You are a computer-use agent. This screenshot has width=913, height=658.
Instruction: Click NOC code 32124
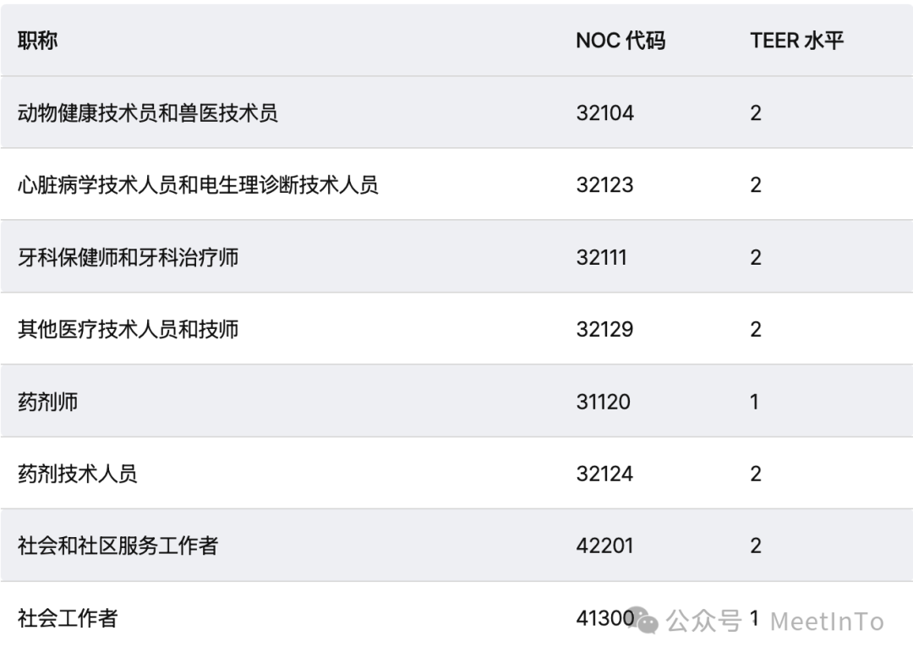604,474
